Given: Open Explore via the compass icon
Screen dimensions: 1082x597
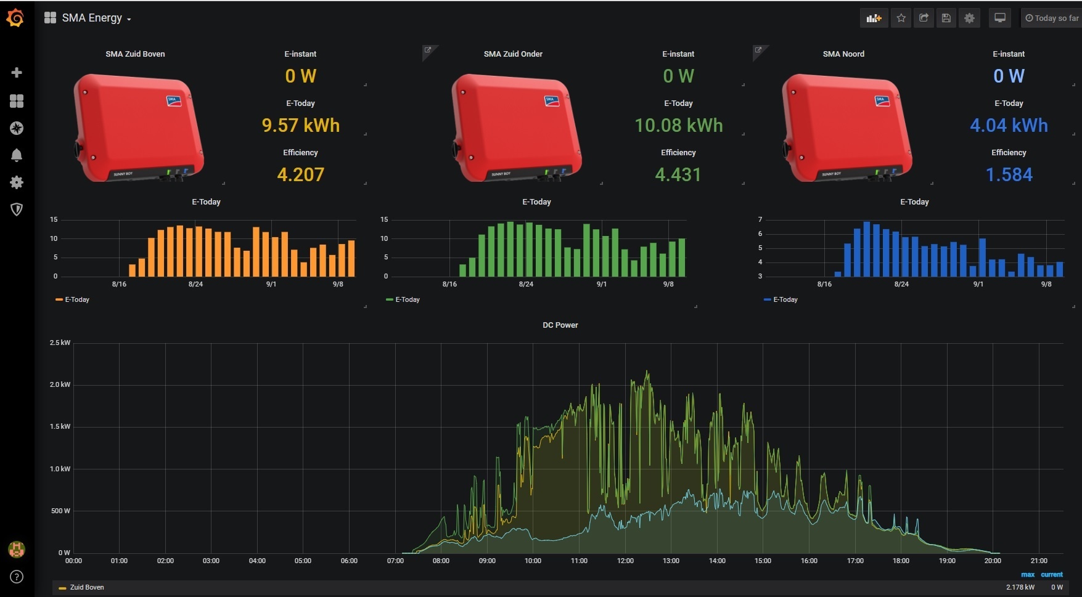Looking at the screenshot, I should coord(17,128).
